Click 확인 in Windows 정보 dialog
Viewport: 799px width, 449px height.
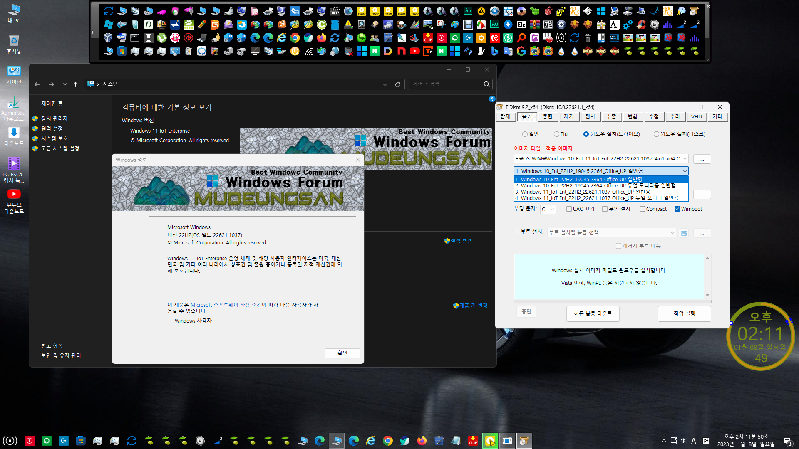(x=342, y=353)
